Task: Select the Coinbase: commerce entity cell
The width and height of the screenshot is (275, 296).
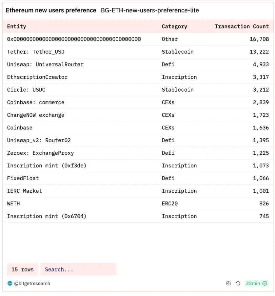Action: coord(36,102)
